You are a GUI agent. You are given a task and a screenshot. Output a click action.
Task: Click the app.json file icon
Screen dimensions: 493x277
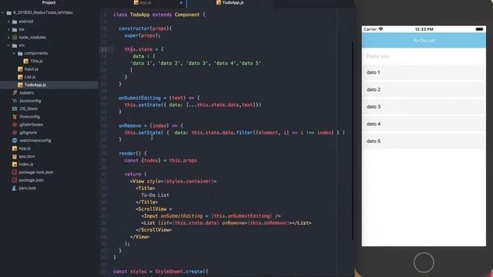click(15, 156)
